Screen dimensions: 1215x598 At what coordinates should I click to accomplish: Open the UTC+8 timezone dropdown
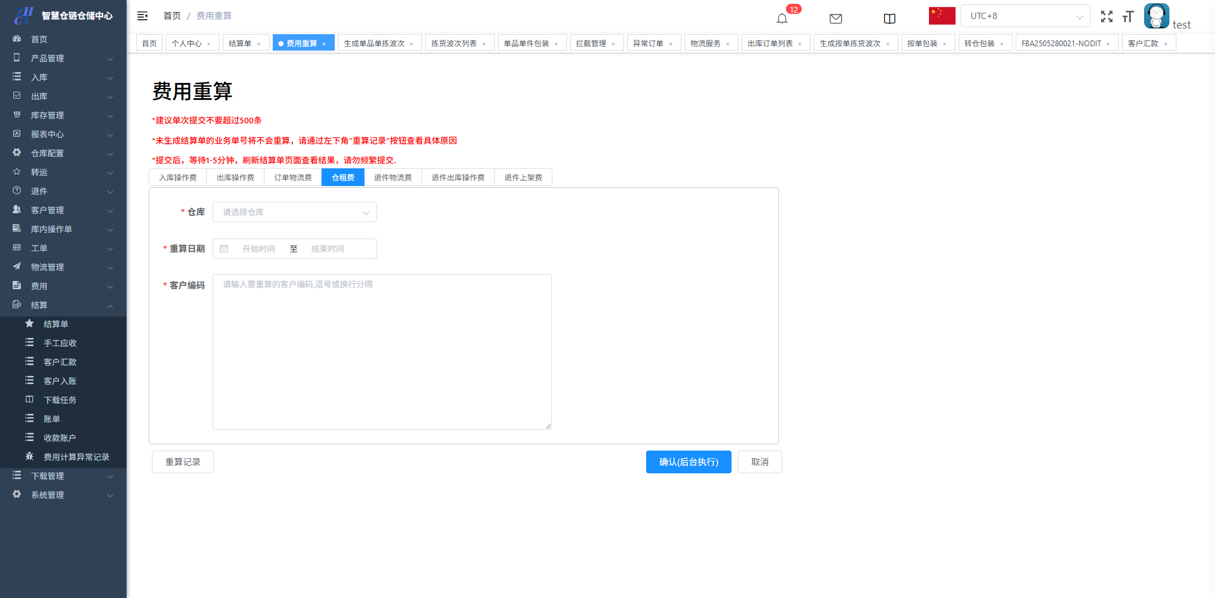tap(1025, 16)
